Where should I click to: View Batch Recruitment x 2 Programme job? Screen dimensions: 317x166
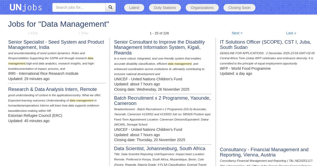pyautogui.click(x=162, y=101)
